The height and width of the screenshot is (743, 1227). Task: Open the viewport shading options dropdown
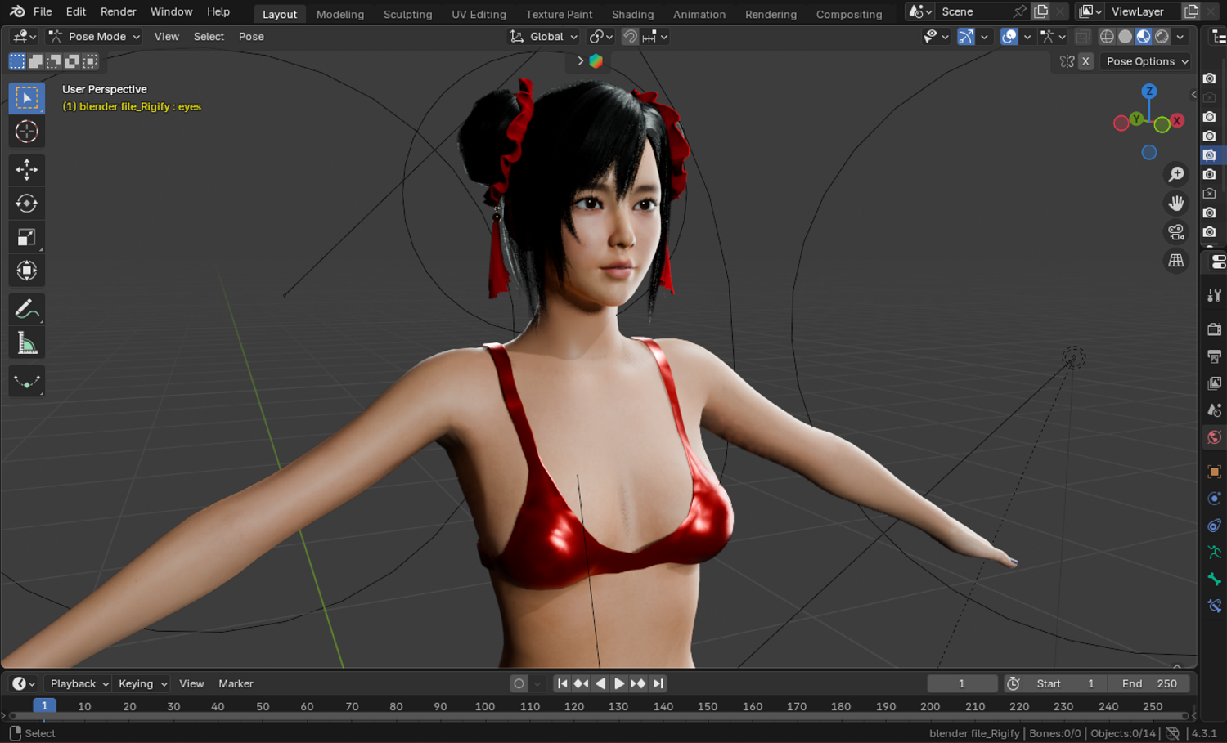(1180, 37)
